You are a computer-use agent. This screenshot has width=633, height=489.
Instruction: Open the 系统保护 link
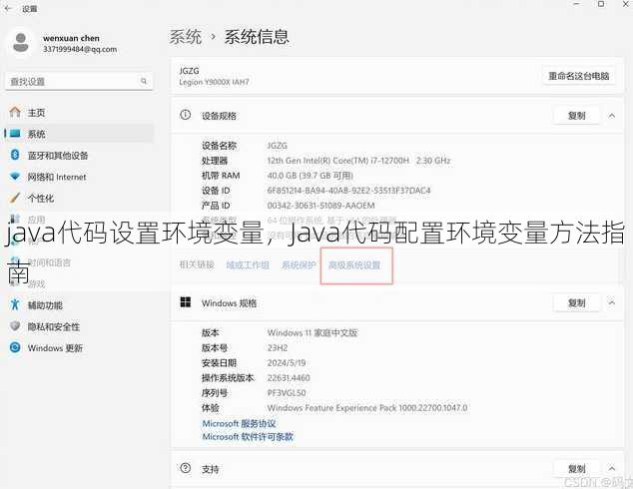pos(299,265)
